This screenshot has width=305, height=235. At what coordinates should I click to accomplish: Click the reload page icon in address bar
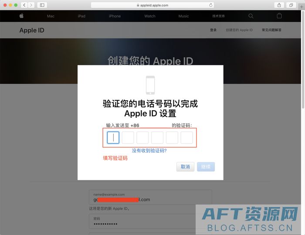211,5
